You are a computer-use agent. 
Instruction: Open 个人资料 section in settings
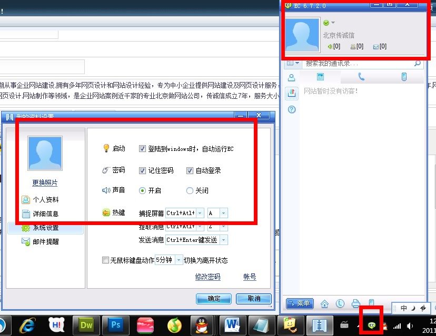(45, 200)
